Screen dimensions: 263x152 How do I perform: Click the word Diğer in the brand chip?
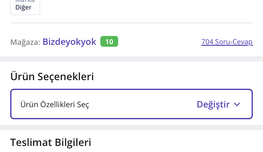click(24, 8)
